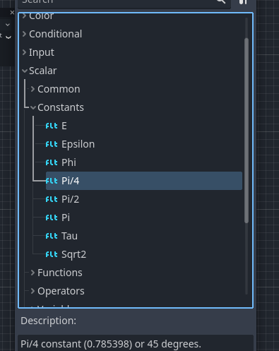Expand the Operators subcategory
This screenshot has width=279, height=351.
[33, 291]
